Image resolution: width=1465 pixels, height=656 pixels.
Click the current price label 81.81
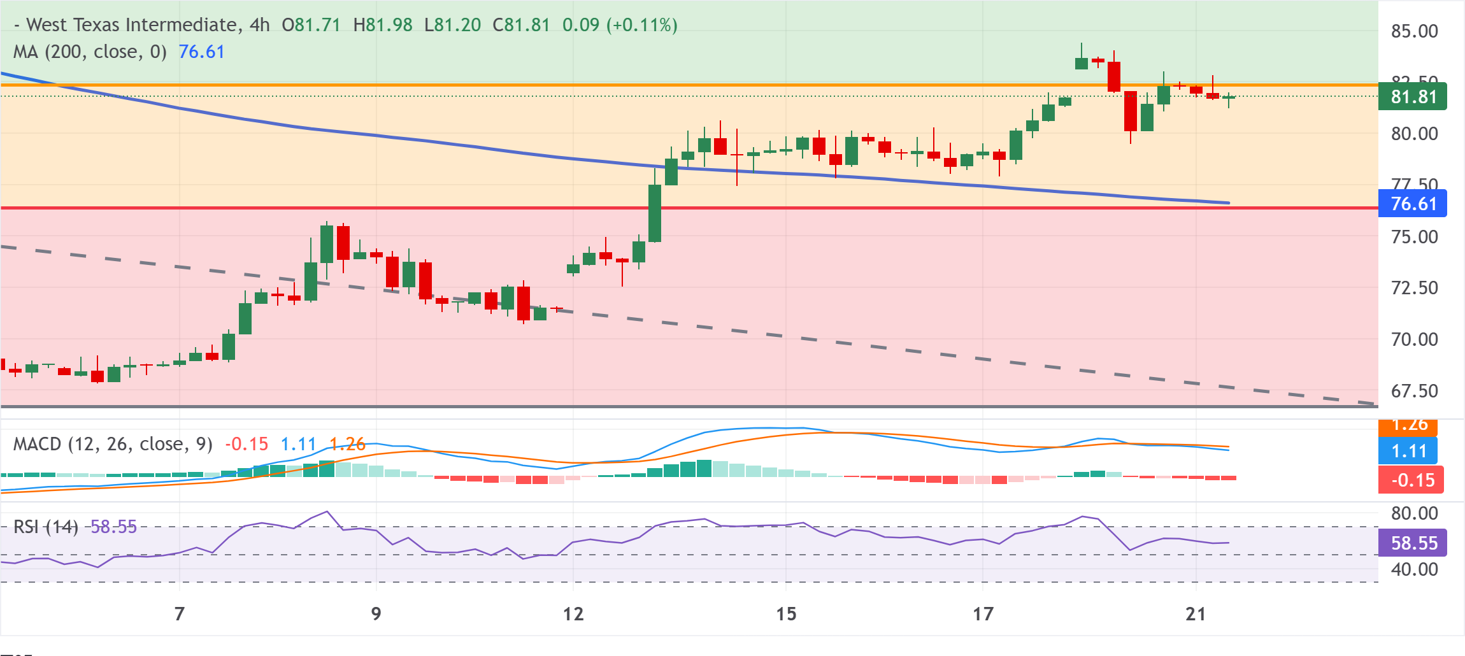click(1412, 97)
